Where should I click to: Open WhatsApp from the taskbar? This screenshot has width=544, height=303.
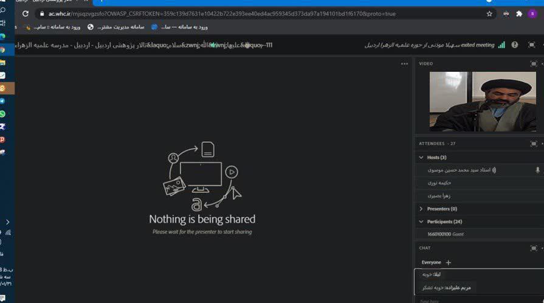tap(3, 114)
